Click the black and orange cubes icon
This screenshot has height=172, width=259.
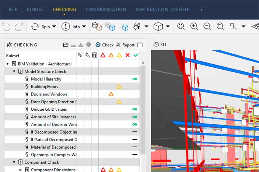click(x=97, y=26)
